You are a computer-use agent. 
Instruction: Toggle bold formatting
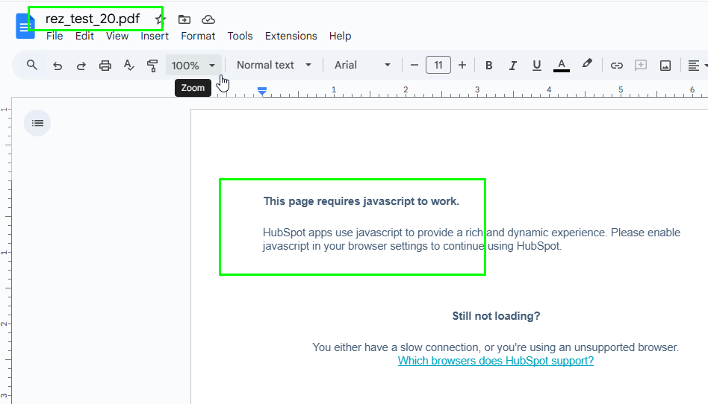(488, 66)
